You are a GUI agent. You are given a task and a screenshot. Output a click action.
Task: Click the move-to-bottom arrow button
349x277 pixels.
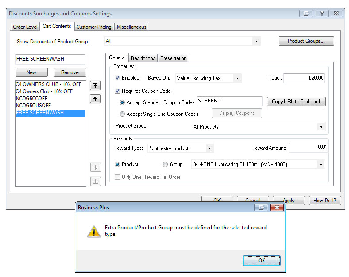click(95, 181)
